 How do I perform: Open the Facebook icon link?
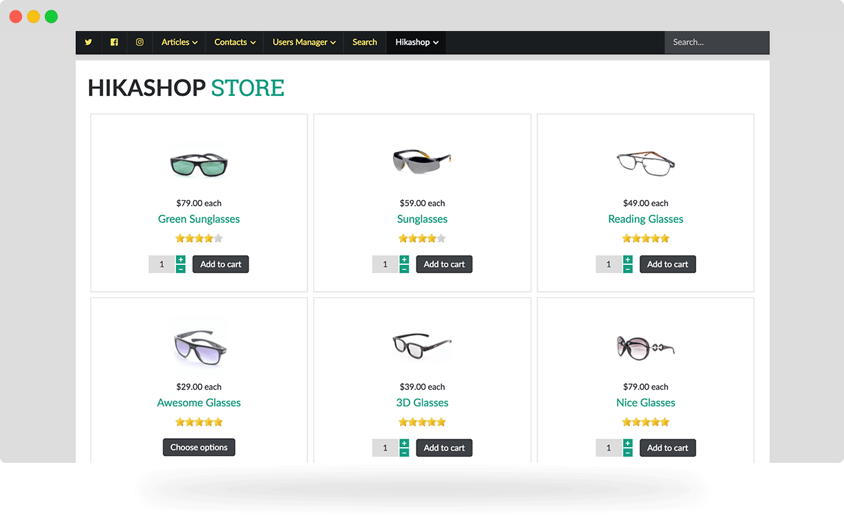114,42
